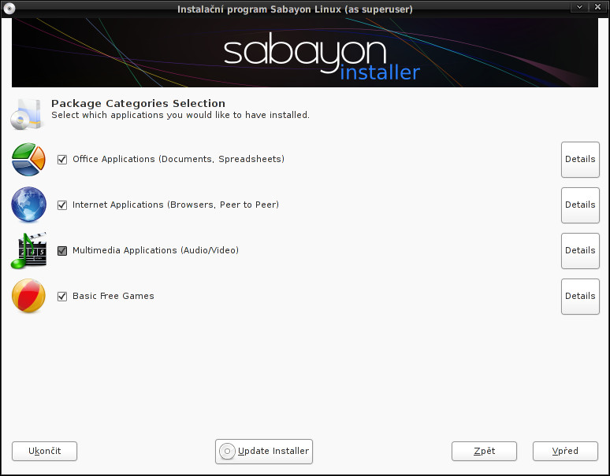
Task: Go back with the Zpět button
Action: pos(484,451)
